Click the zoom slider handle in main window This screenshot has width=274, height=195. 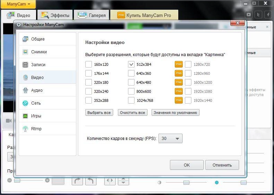[17, 180]
